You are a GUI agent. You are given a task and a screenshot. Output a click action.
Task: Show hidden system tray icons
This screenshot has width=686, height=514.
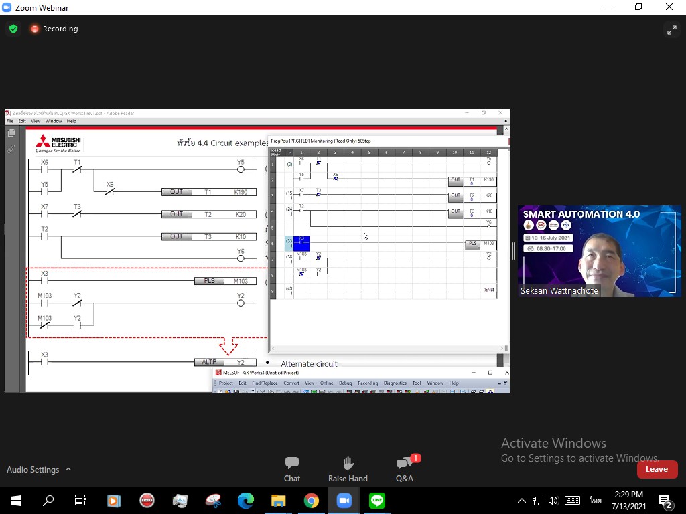click(x=521, y=501)
